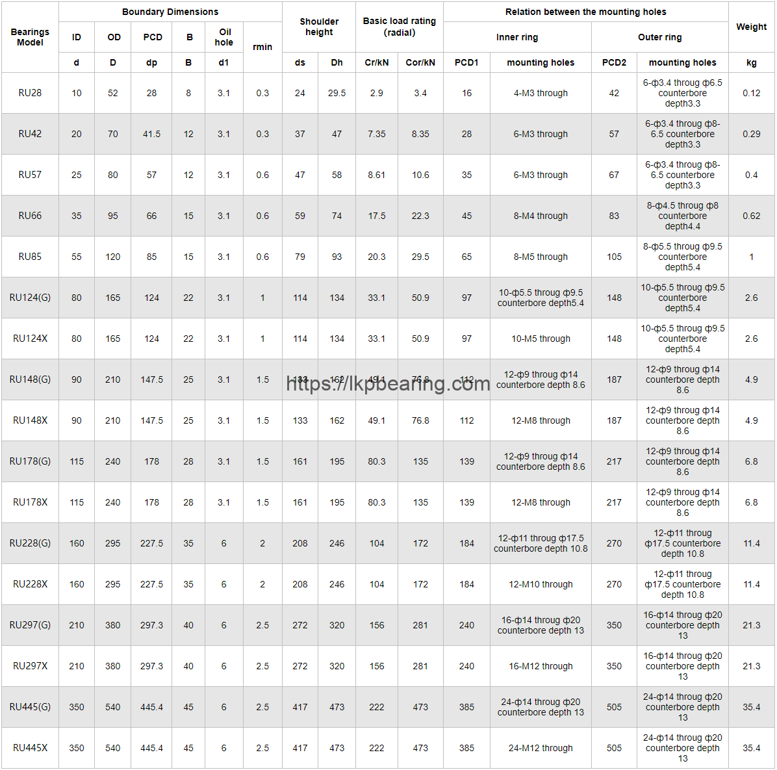Screen dimensions: 777x770
Task: Select the 12-M10 through mounting holes cell
Action: click(x=541, y=584)
